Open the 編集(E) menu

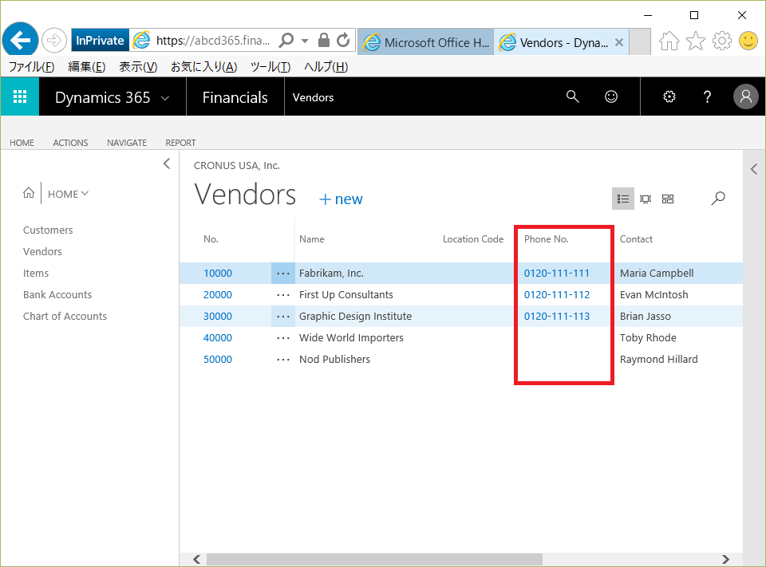86,67
